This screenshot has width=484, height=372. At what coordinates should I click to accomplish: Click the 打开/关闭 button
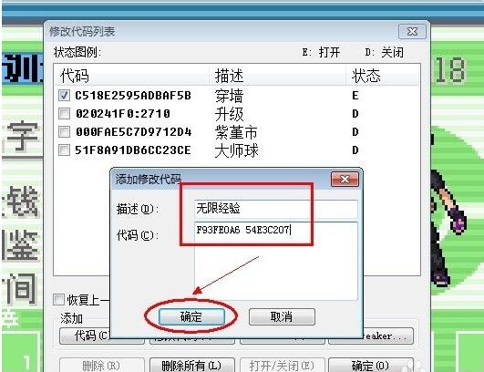pos(282,366)
